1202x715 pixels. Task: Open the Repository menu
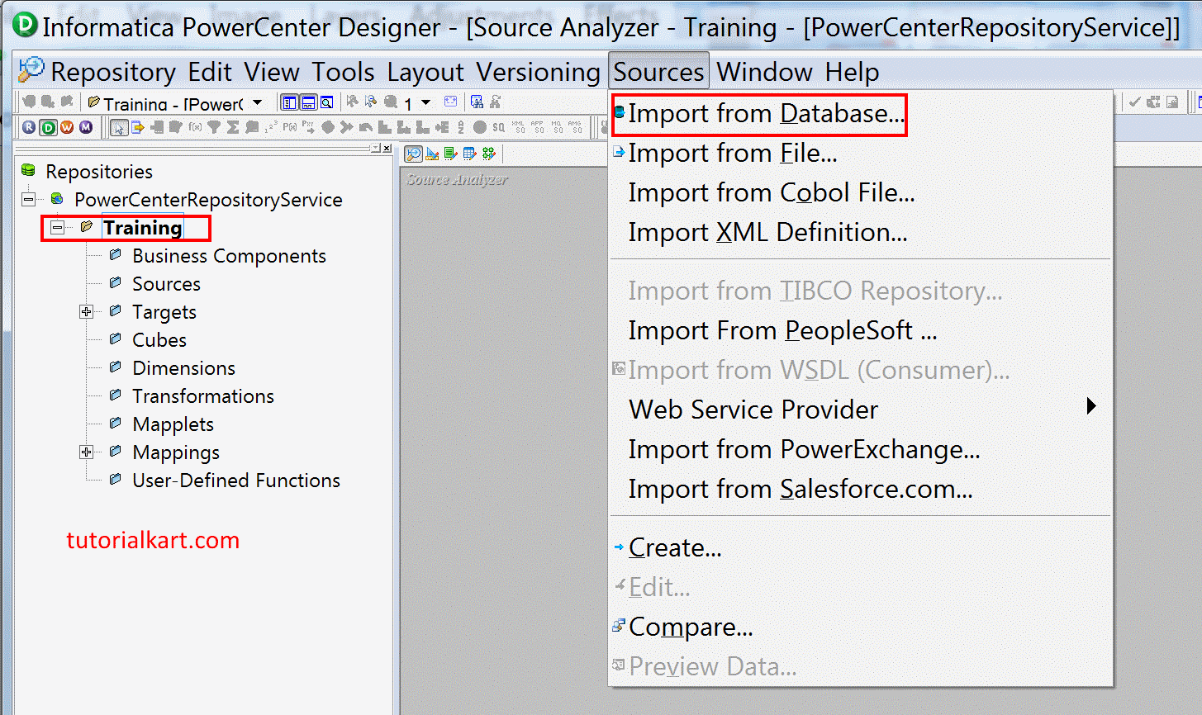coord(113,72)
